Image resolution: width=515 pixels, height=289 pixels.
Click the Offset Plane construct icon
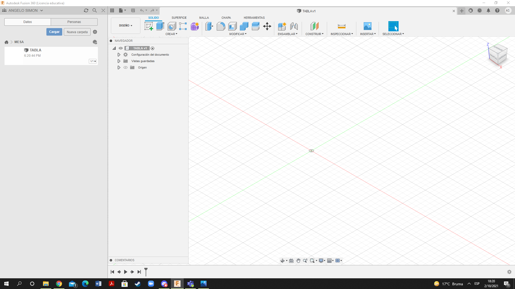314,26
